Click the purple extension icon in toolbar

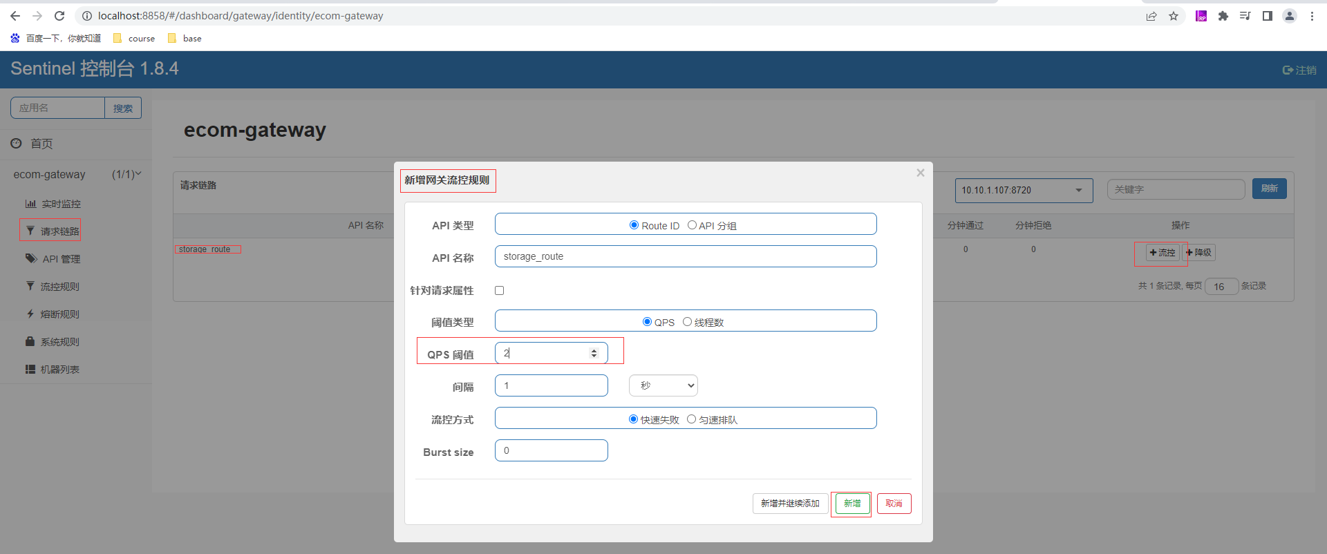(x=1201, y=16)
